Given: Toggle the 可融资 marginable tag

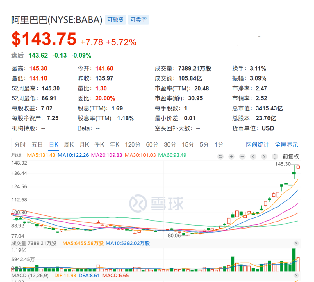Looking at the screenshot, I should (x=115, y=19).
